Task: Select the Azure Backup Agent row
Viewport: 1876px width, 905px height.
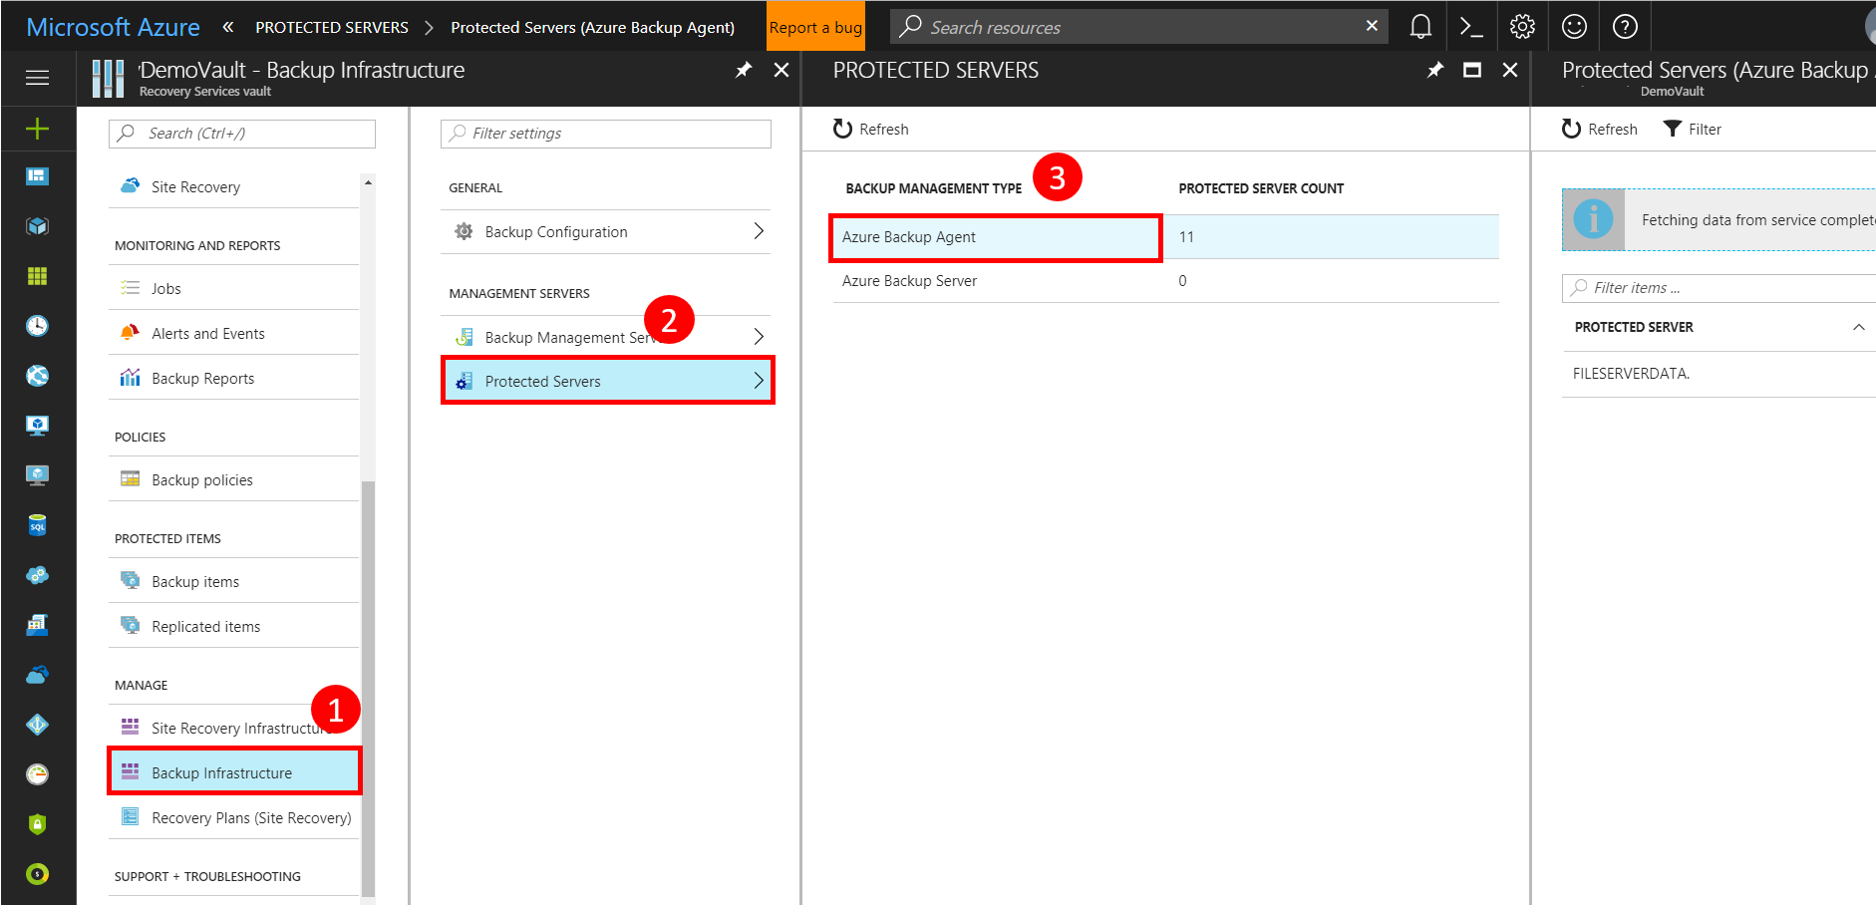Action: tap(1165, 236)
